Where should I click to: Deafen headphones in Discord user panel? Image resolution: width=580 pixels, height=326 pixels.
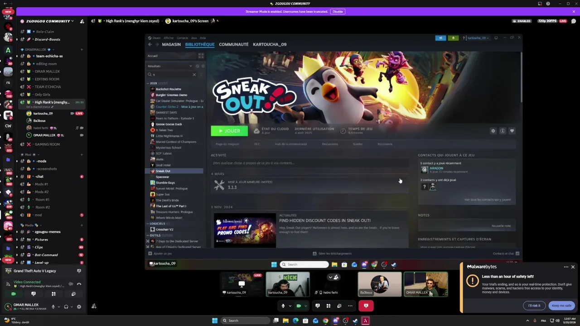pyautogui.click(x=66, y=307)
